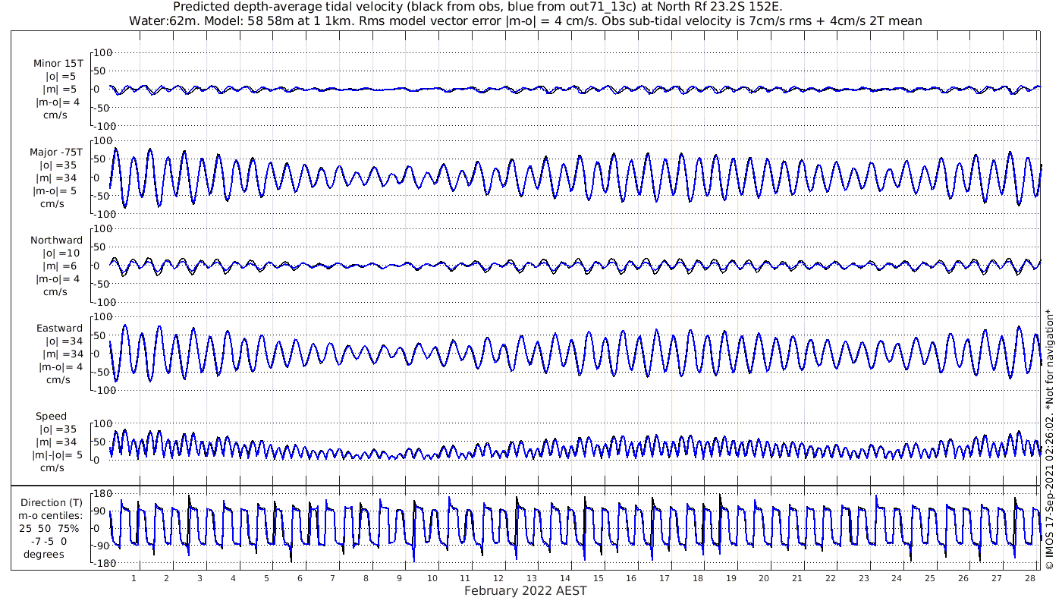Click the 100 tick on Minor 15T axis
Image resolution: width=1062 pixels, height=607 pixels.
tap(104, 52)
